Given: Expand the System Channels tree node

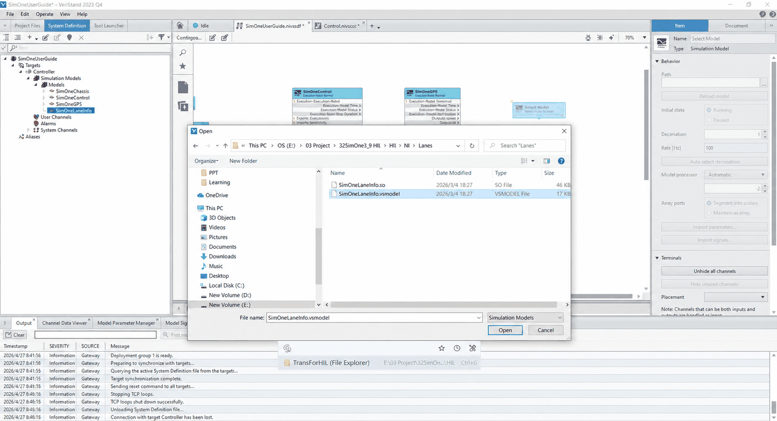Looking at the screenshot, I should 28,130.
